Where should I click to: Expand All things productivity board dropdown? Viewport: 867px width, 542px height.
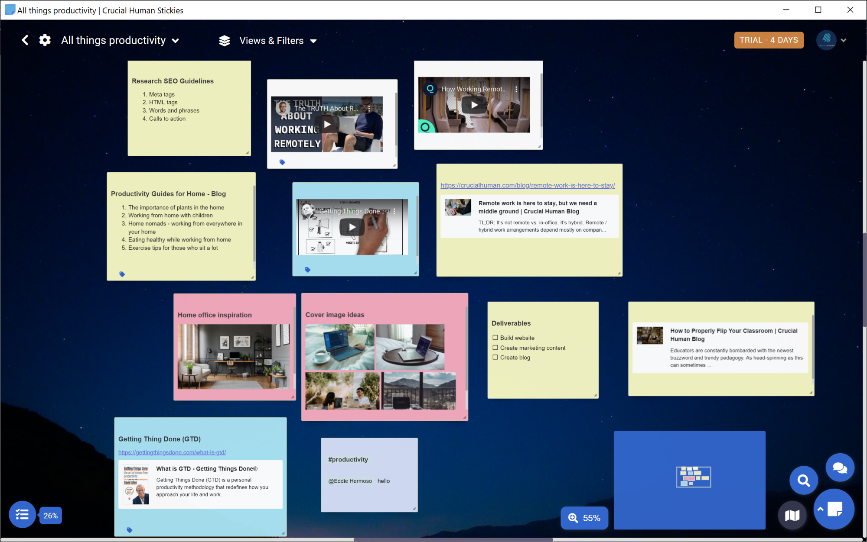[x=176, y=41]
